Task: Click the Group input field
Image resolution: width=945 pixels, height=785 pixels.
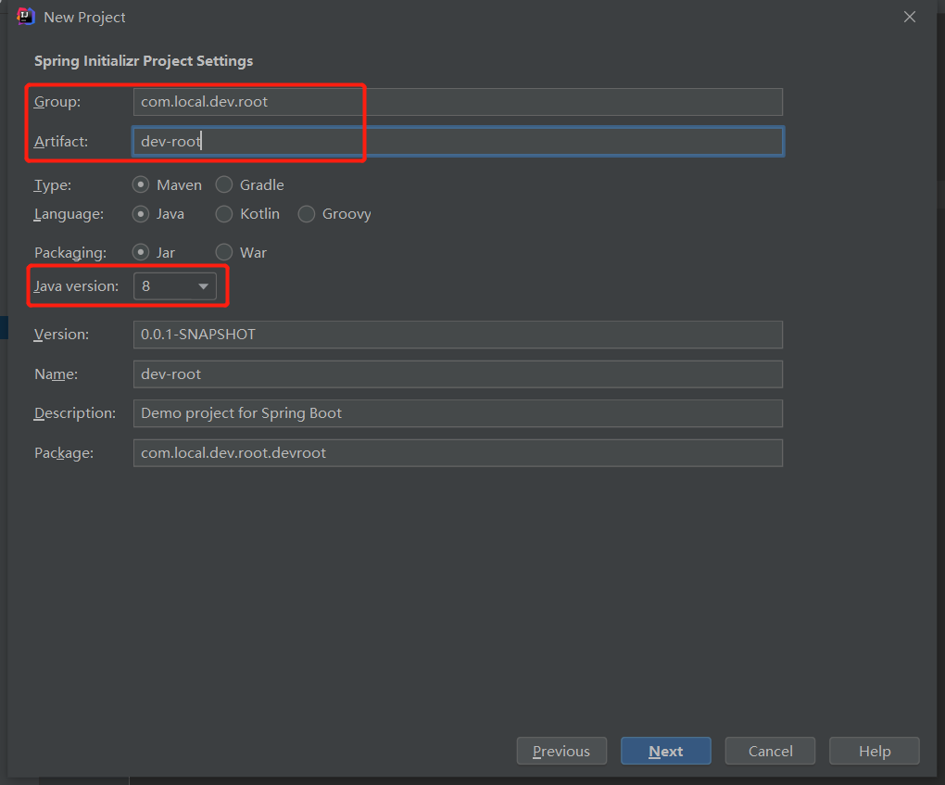Action: click(458, 102)
